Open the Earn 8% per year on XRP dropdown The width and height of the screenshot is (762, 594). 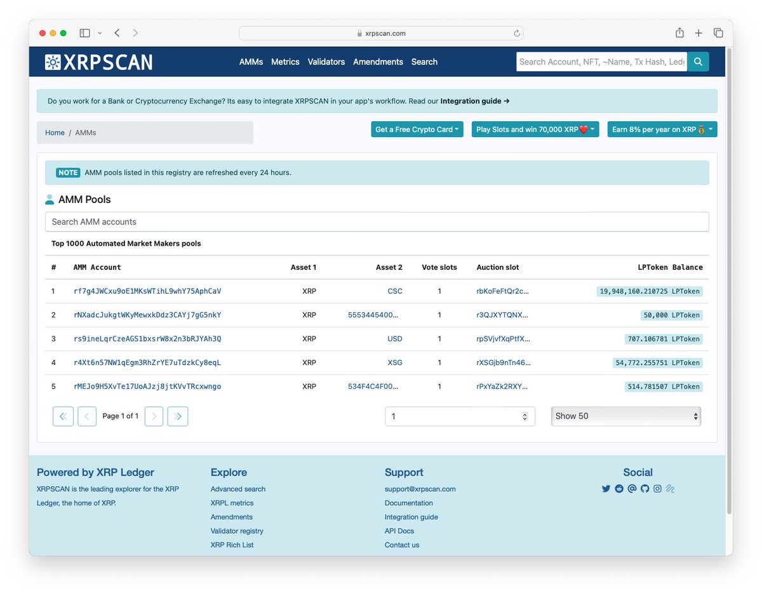click(x=662, y=129)
